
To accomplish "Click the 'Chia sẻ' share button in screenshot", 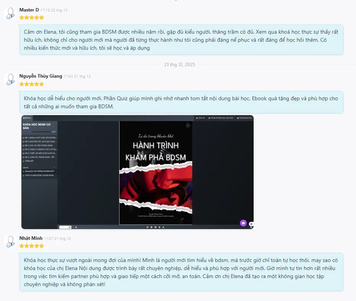I will pyautogui.click(x=200, y=118).
